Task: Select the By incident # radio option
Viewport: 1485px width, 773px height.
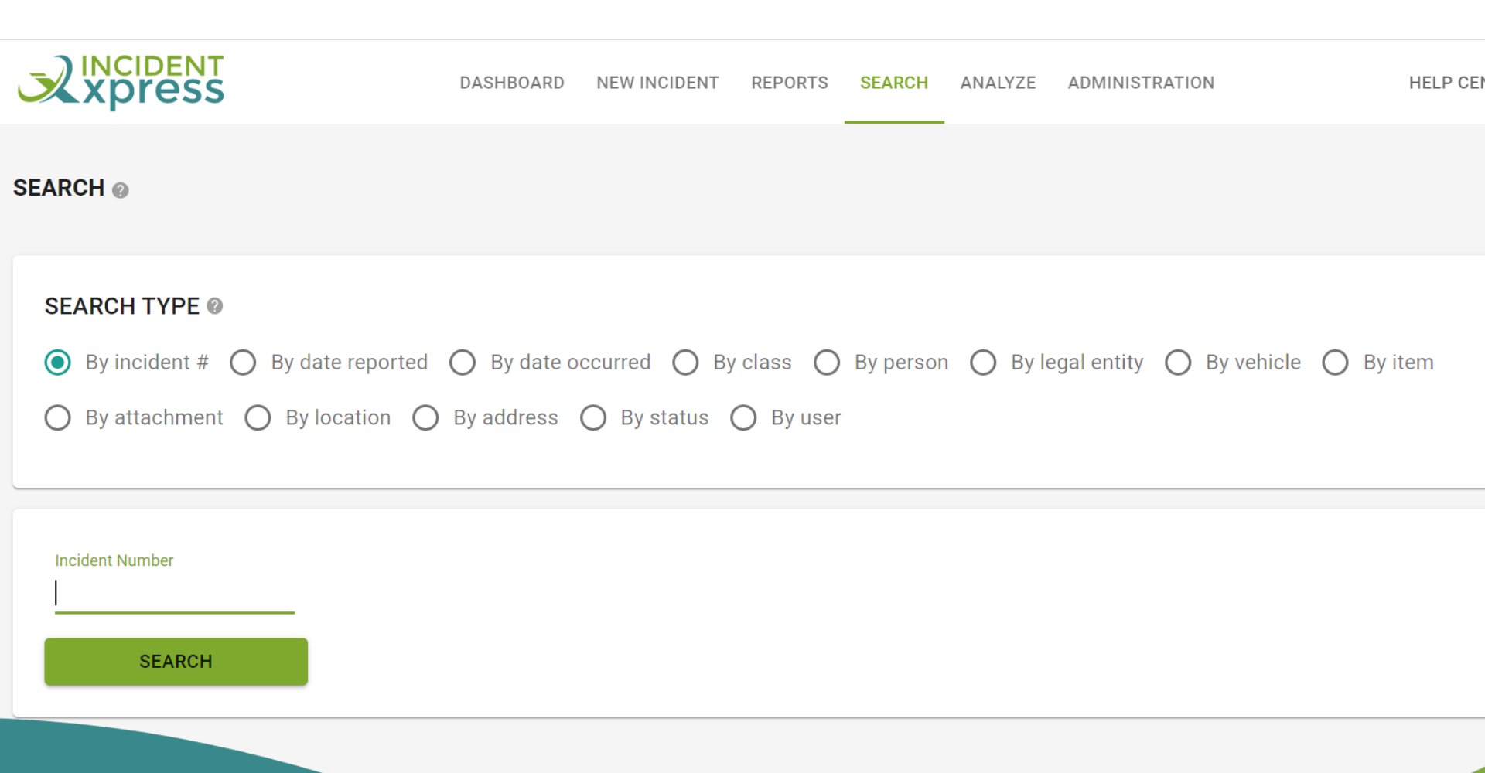Action: point(58,363)
